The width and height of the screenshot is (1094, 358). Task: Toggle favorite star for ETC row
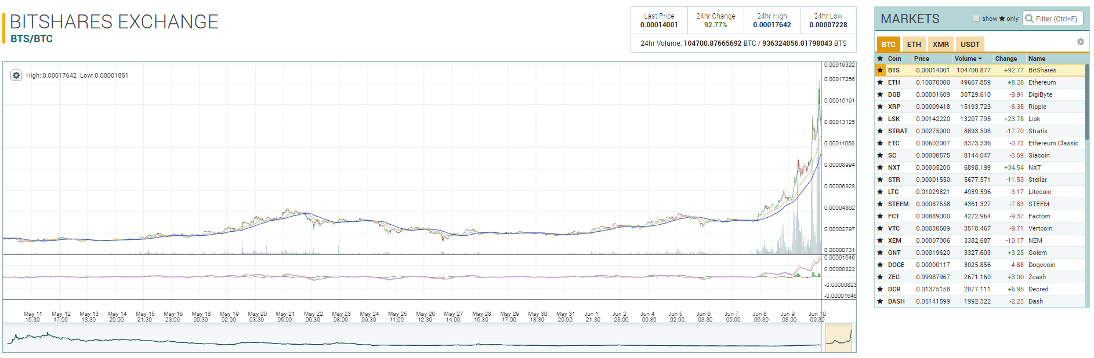[880, 143]
